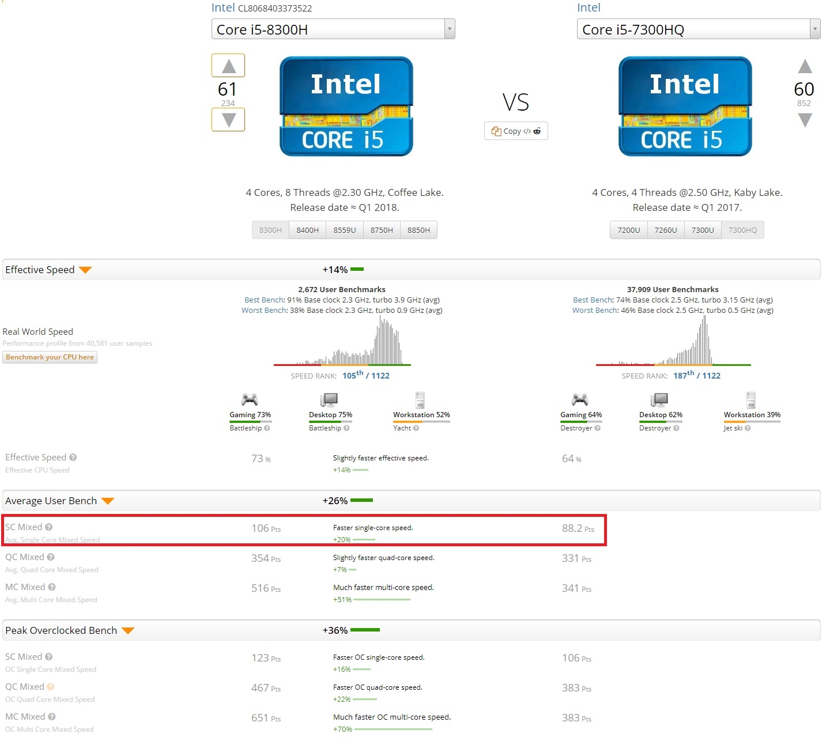Open speed rank 105th / 1122 link
The width and height of the screenshot is (826, 741).
click(x=366, y=375)
